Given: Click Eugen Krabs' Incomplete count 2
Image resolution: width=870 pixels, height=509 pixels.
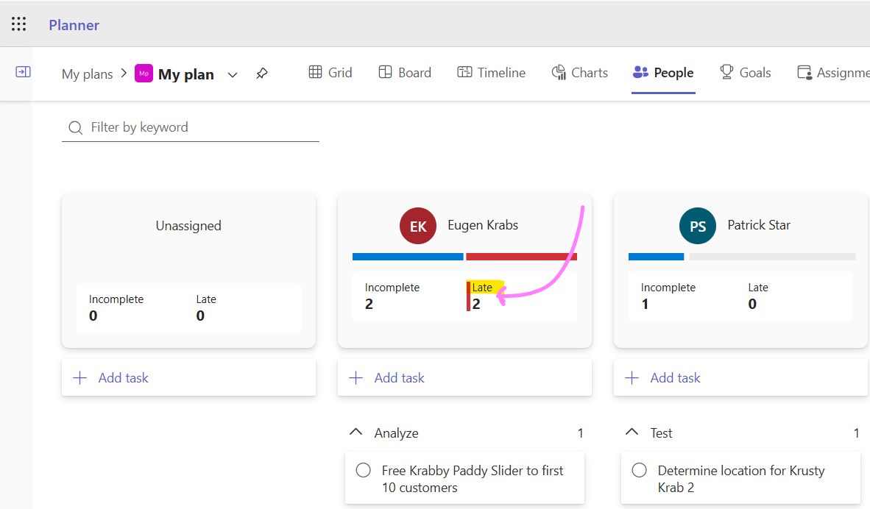Looking at the screenshot, I should point(369,304).
